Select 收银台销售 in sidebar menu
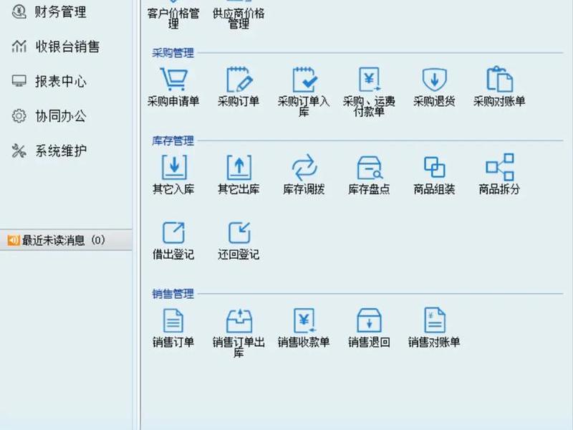Viewport: 573px width, 430px height. 67,47
